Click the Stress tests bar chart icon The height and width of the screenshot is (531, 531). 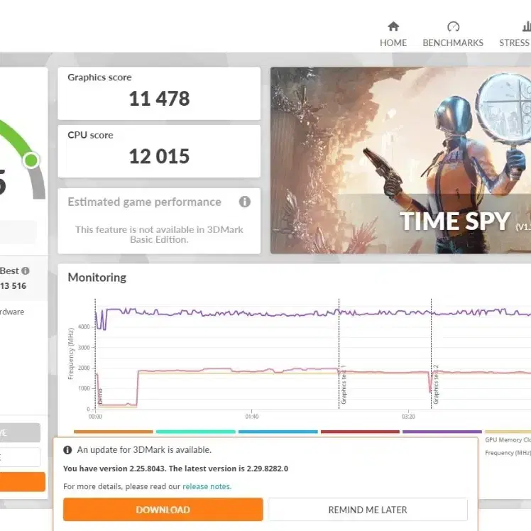coord(527,26)
